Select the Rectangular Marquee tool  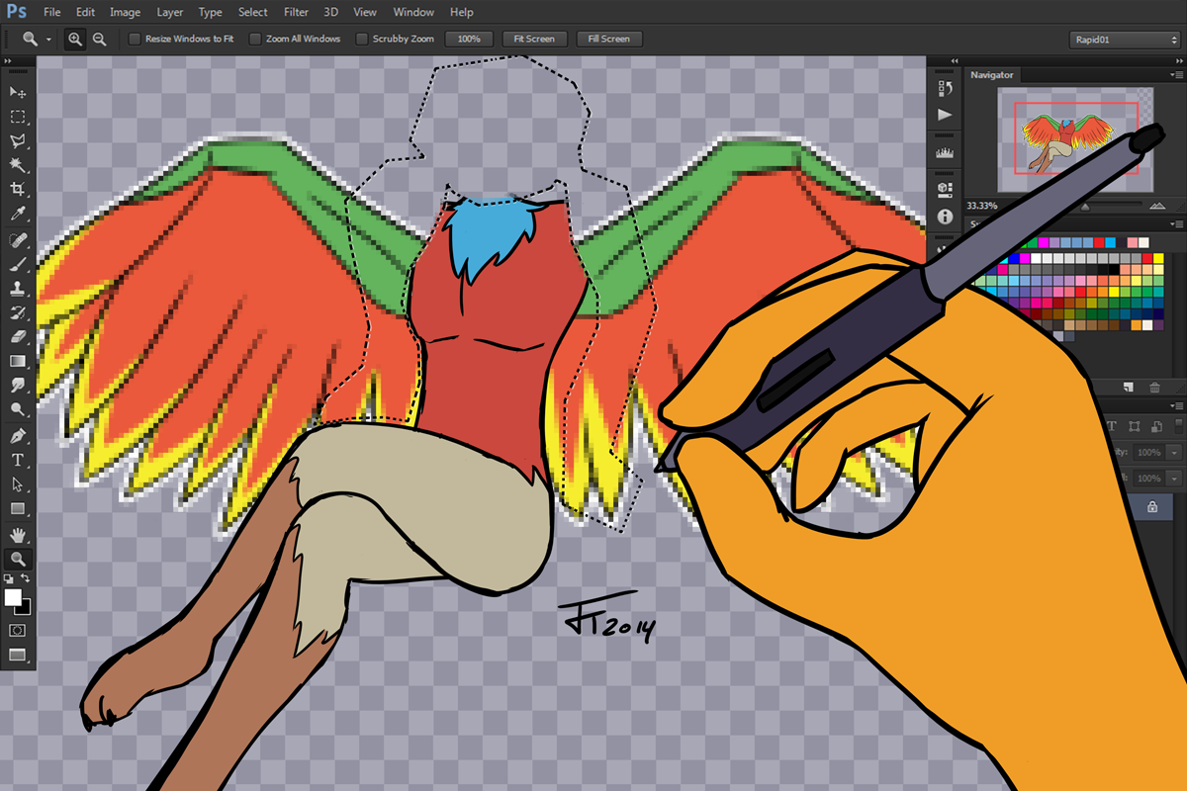click(18, 117)
